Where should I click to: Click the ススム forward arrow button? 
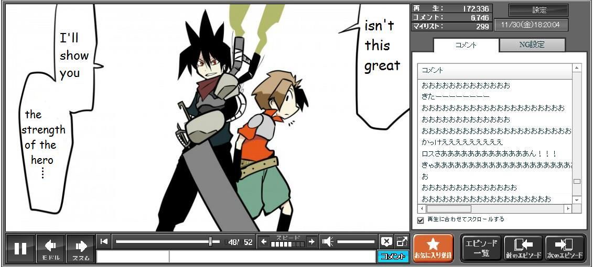[81, 248]
